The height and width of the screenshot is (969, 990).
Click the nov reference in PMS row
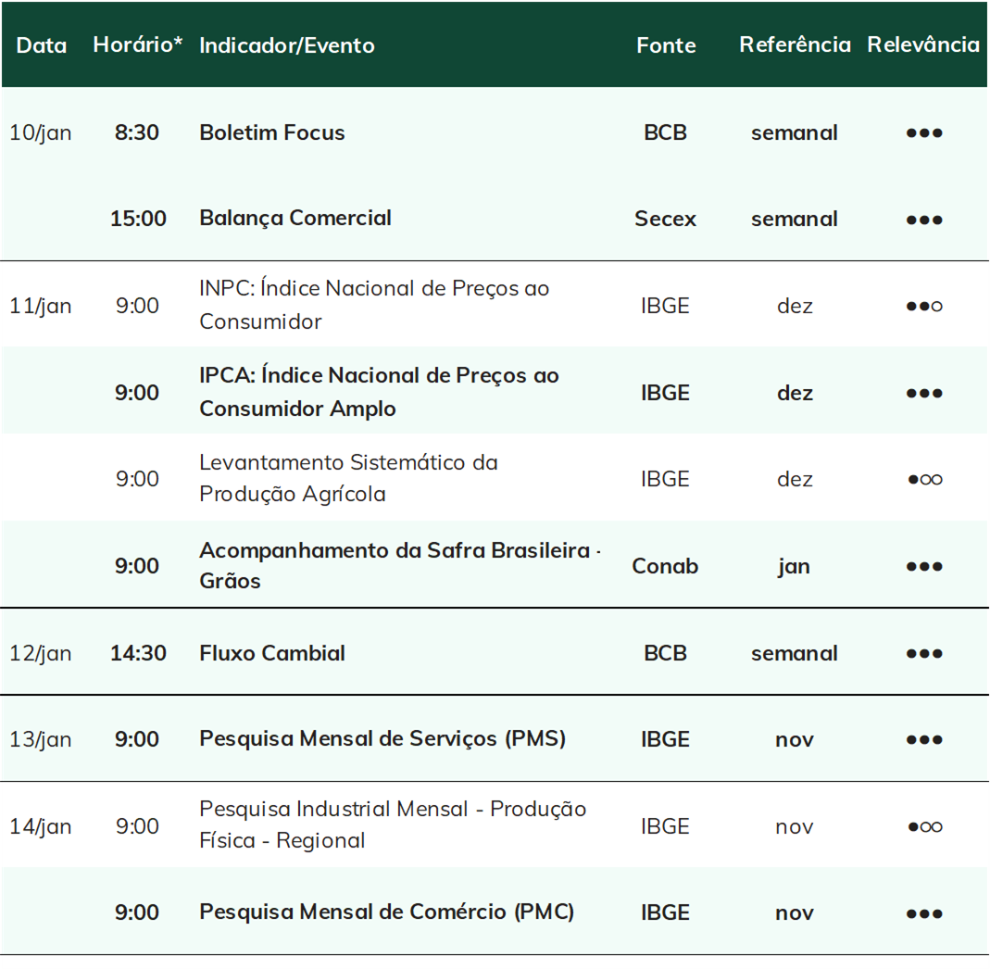click(795, 740)
